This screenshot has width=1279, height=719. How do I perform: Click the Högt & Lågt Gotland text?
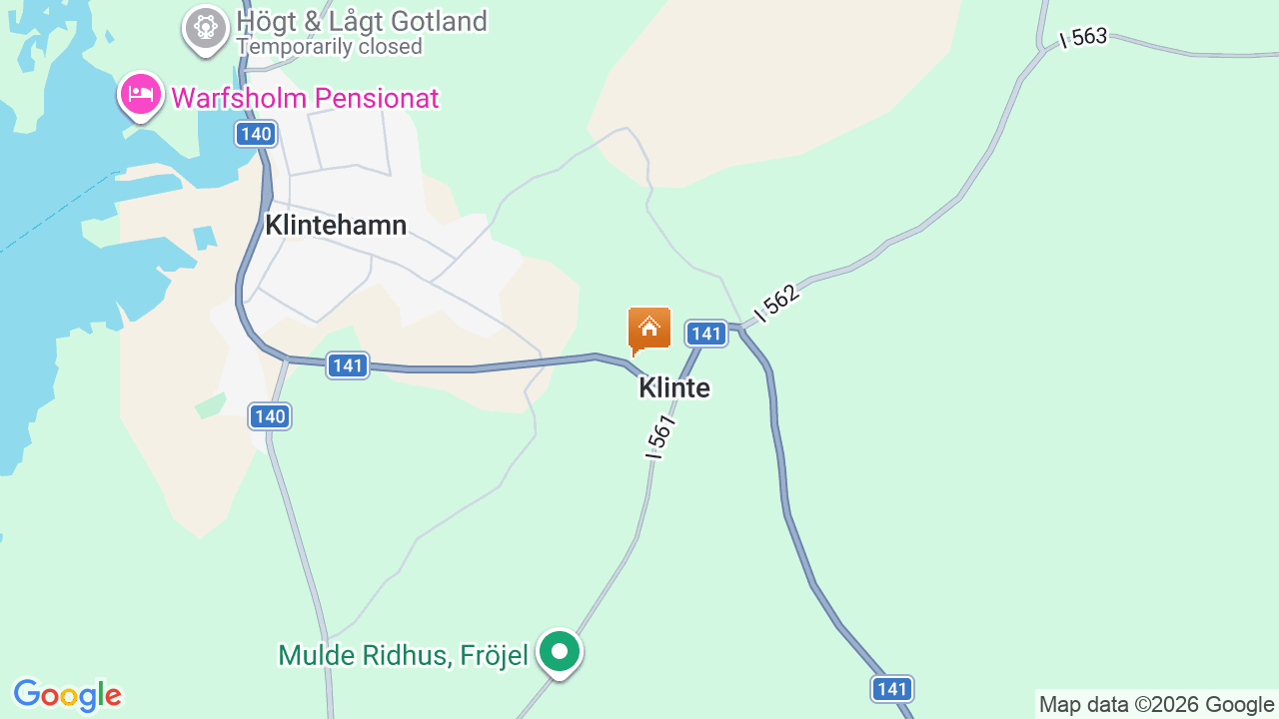(x=362, y=21)
